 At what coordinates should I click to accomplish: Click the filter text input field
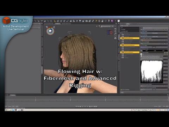[155, 28]
